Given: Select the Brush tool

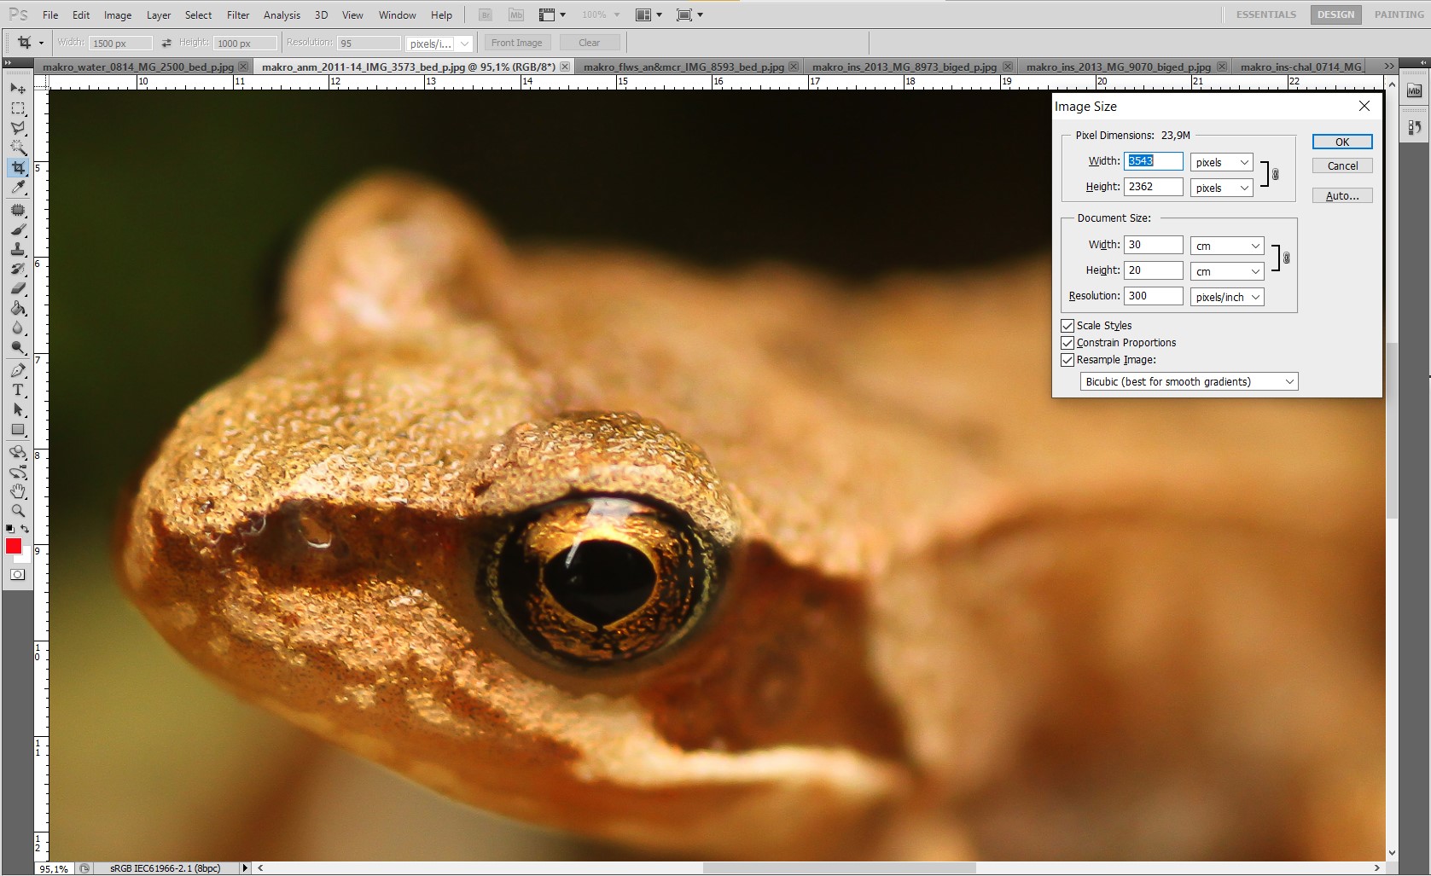Looking at the screenshot, I should point(18,230).
